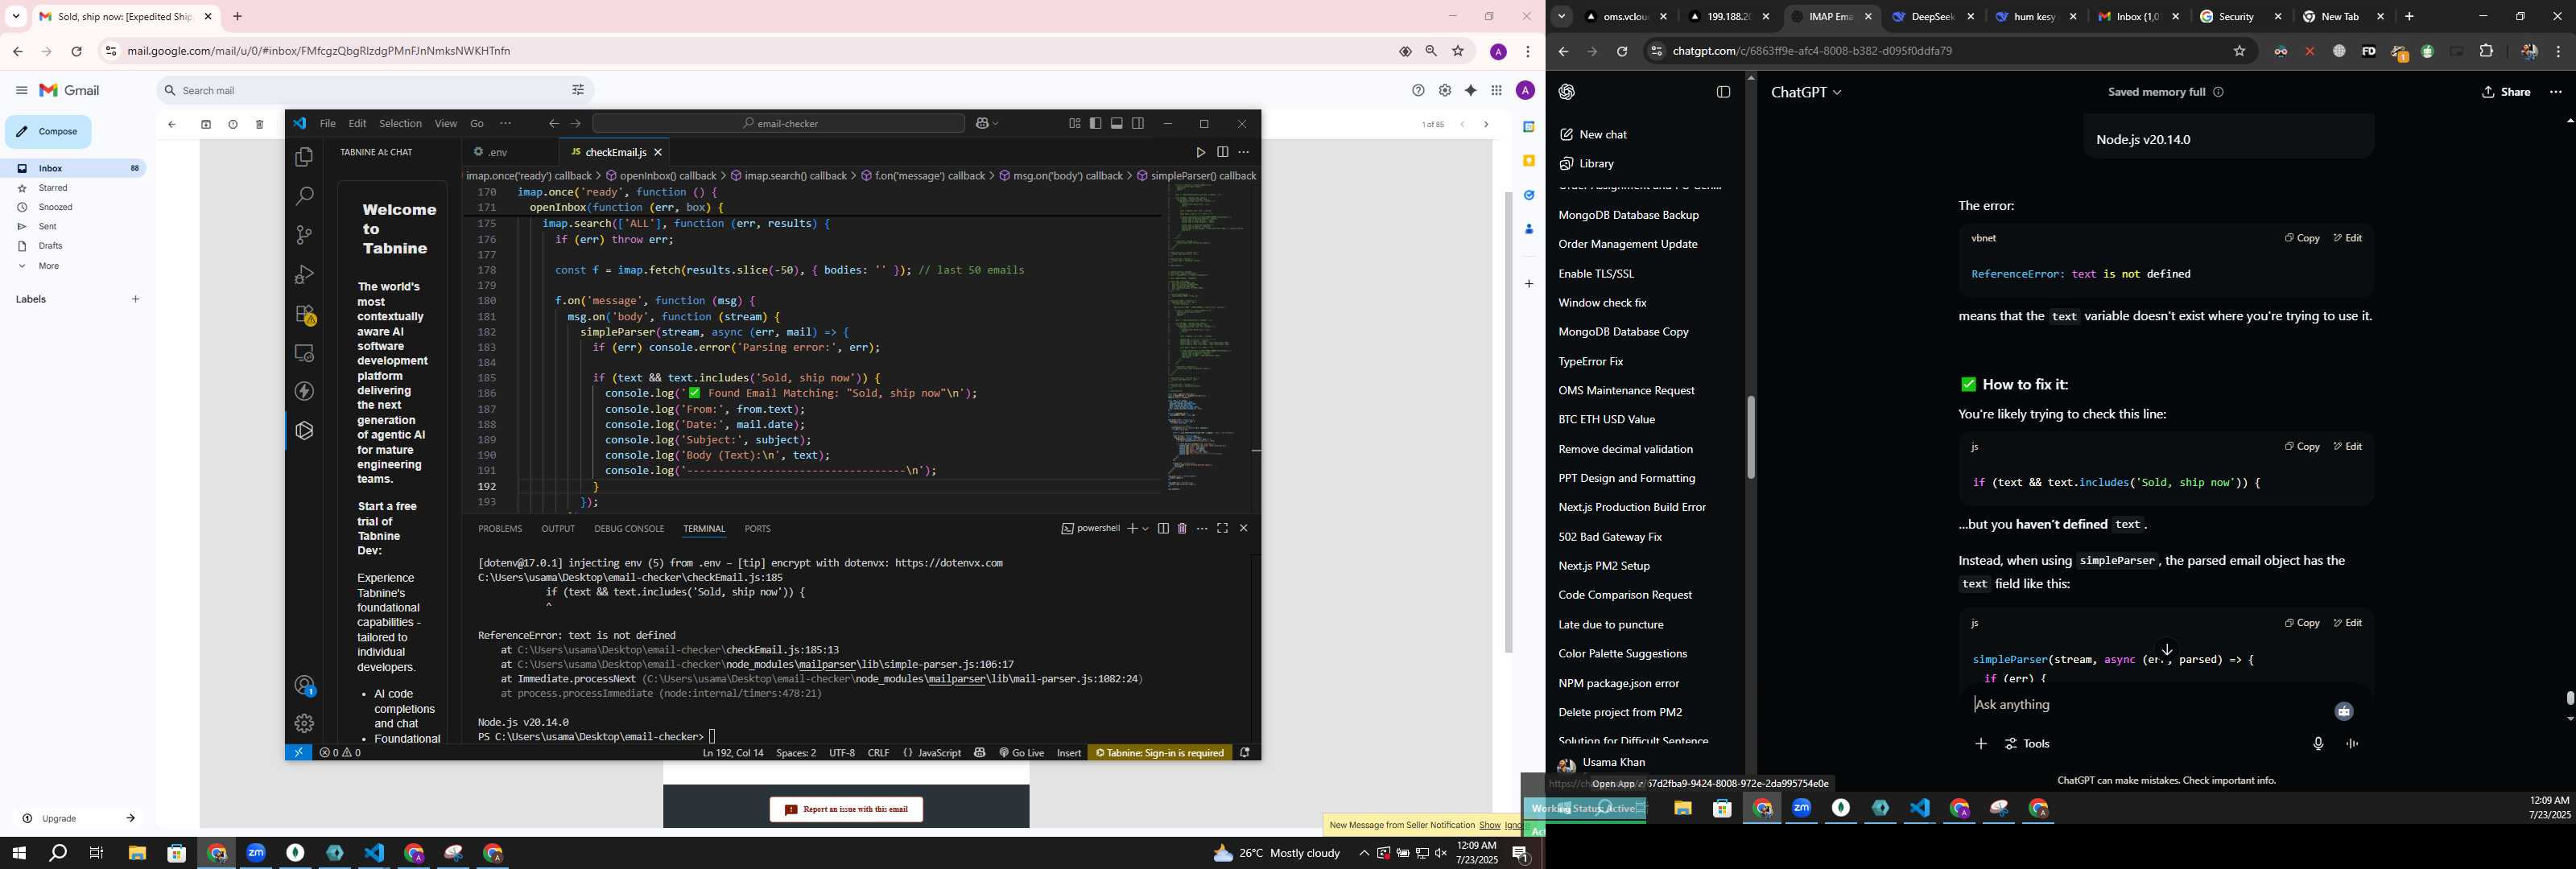Image resolution: width=2576 pixels, height=869 pixels.
Task: Switch to the DeepSeek browser tab
Action: (x=1930, y=17)
